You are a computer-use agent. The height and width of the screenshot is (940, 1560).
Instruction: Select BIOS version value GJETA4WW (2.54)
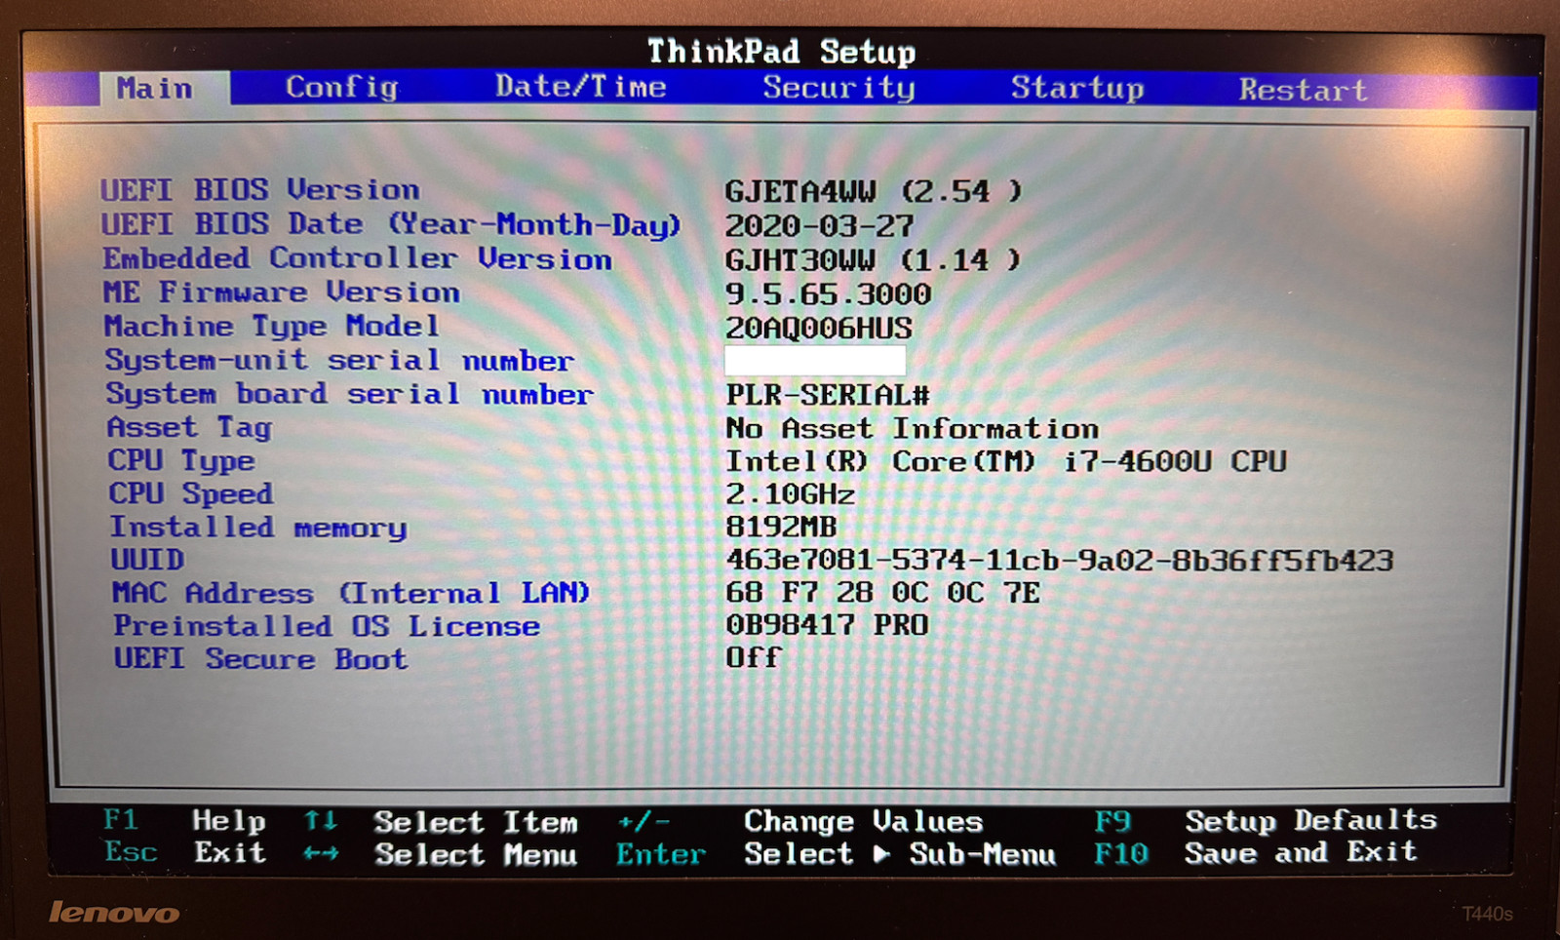point(874,191)
